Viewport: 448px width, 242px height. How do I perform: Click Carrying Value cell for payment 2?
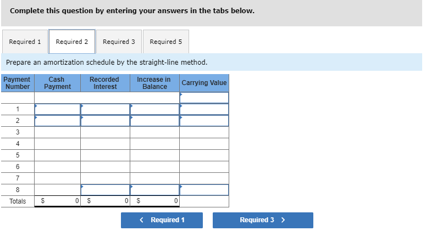click(204, 121)
